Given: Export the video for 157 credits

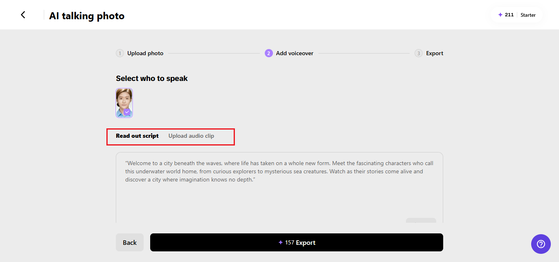Looking at the screenshot, I should tap(297, 242).
